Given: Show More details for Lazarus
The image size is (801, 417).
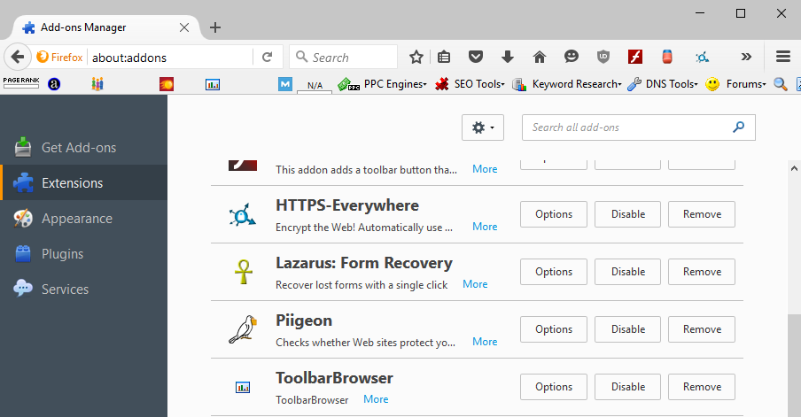Looking at the screenshot, I should click(x=475, y=284).
